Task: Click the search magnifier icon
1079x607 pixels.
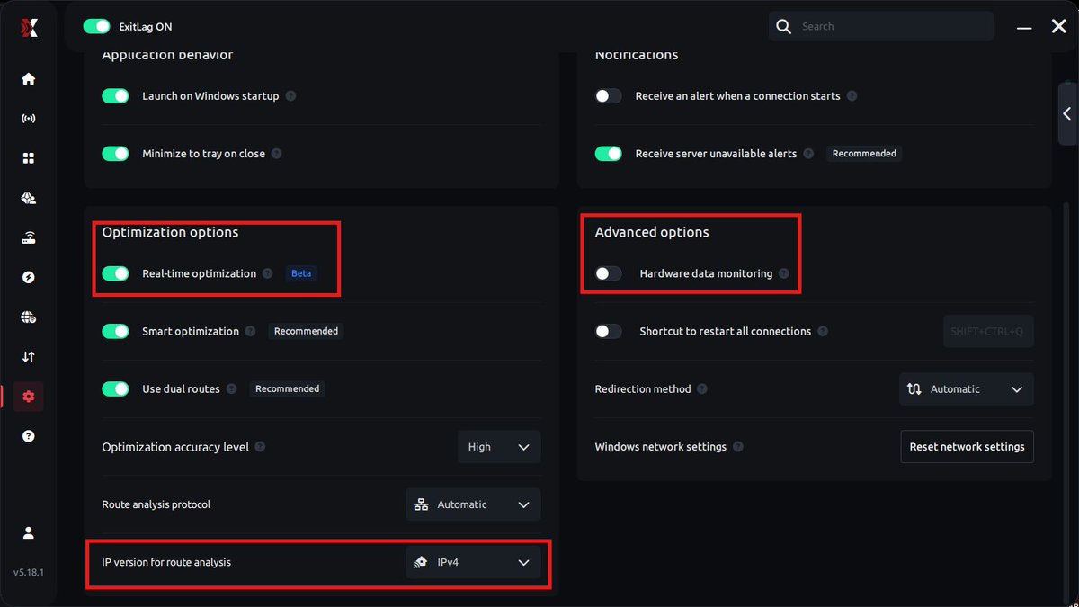Action: tap(783, 26)
